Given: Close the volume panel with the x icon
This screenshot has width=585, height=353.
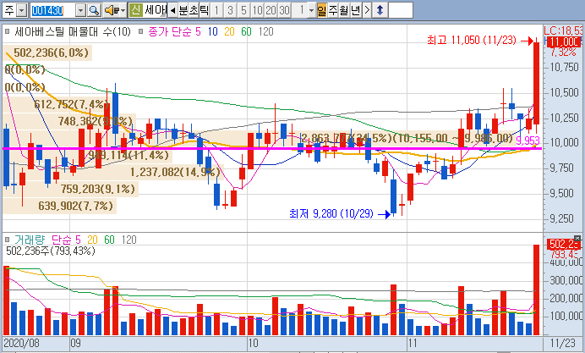Looking at the screenshot, I should click(577, 238).
